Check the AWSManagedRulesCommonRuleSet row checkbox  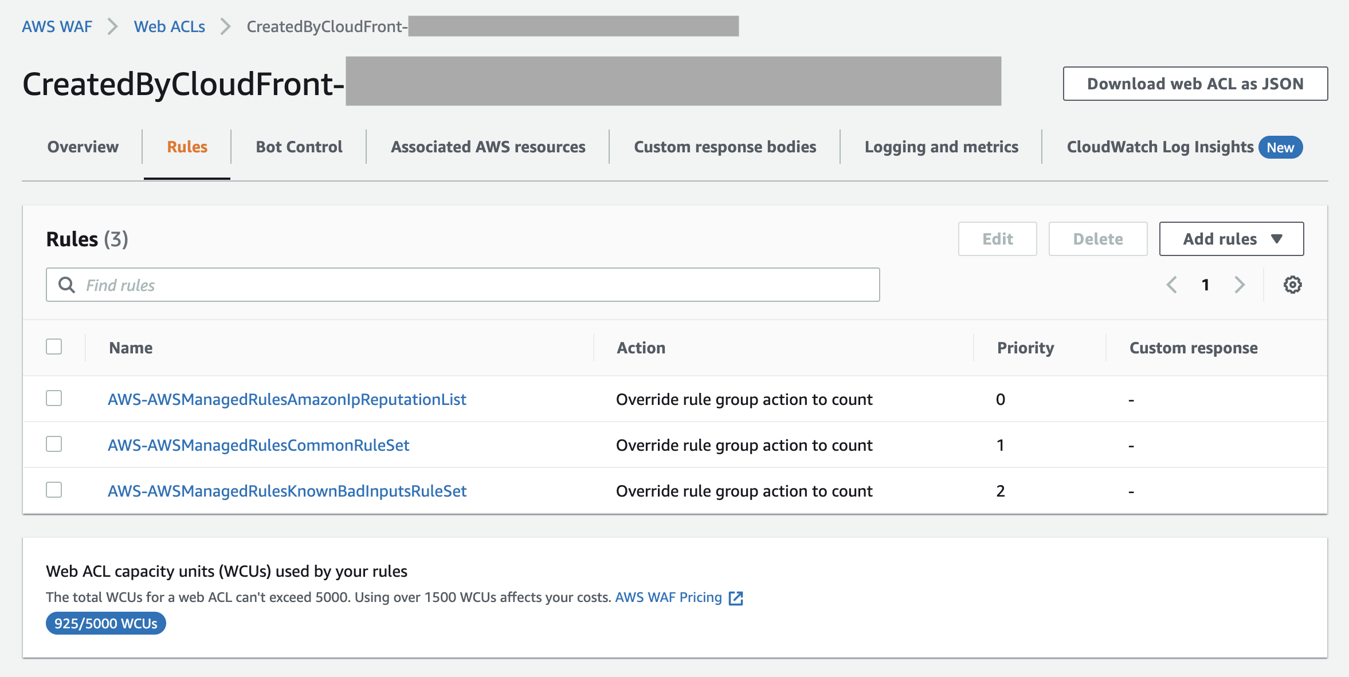[54, 444]
